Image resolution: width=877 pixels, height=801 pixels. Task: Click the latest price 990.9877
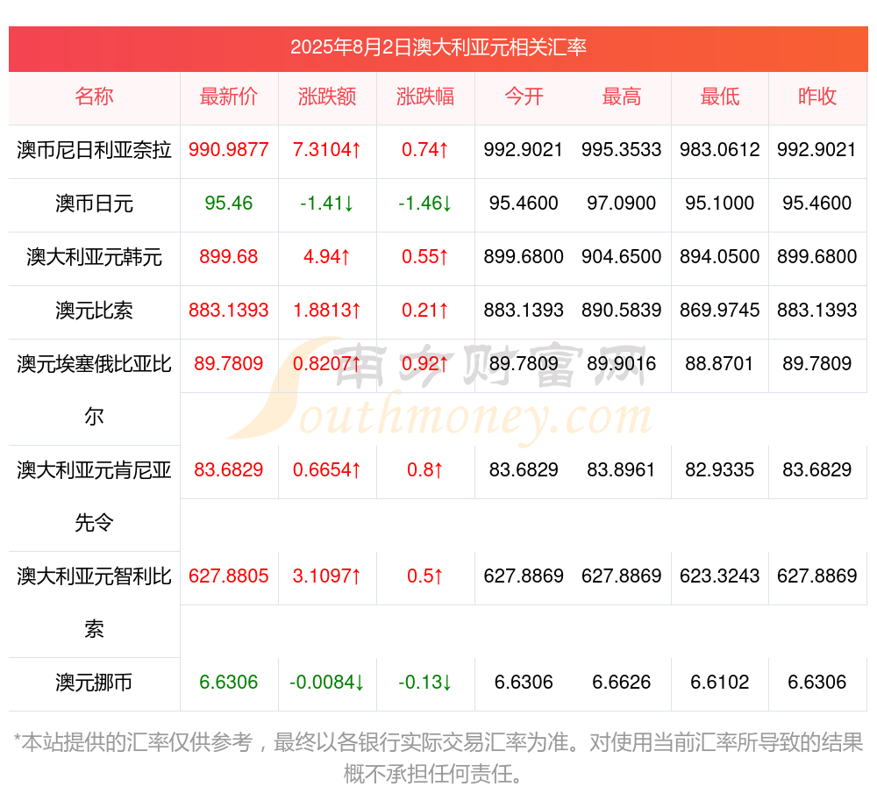click(229, 150)
